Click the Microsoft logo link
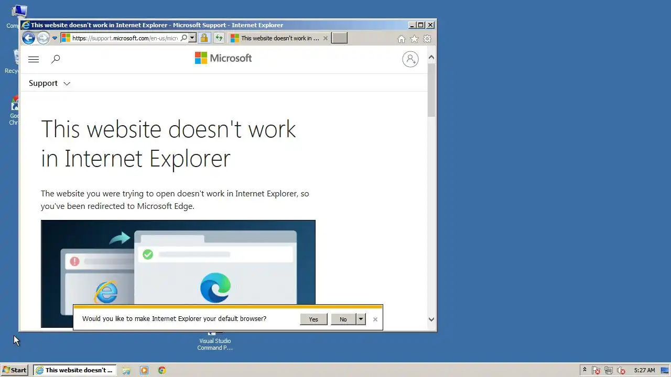Screen dimensions: 671x377 (x=223, y=58)
